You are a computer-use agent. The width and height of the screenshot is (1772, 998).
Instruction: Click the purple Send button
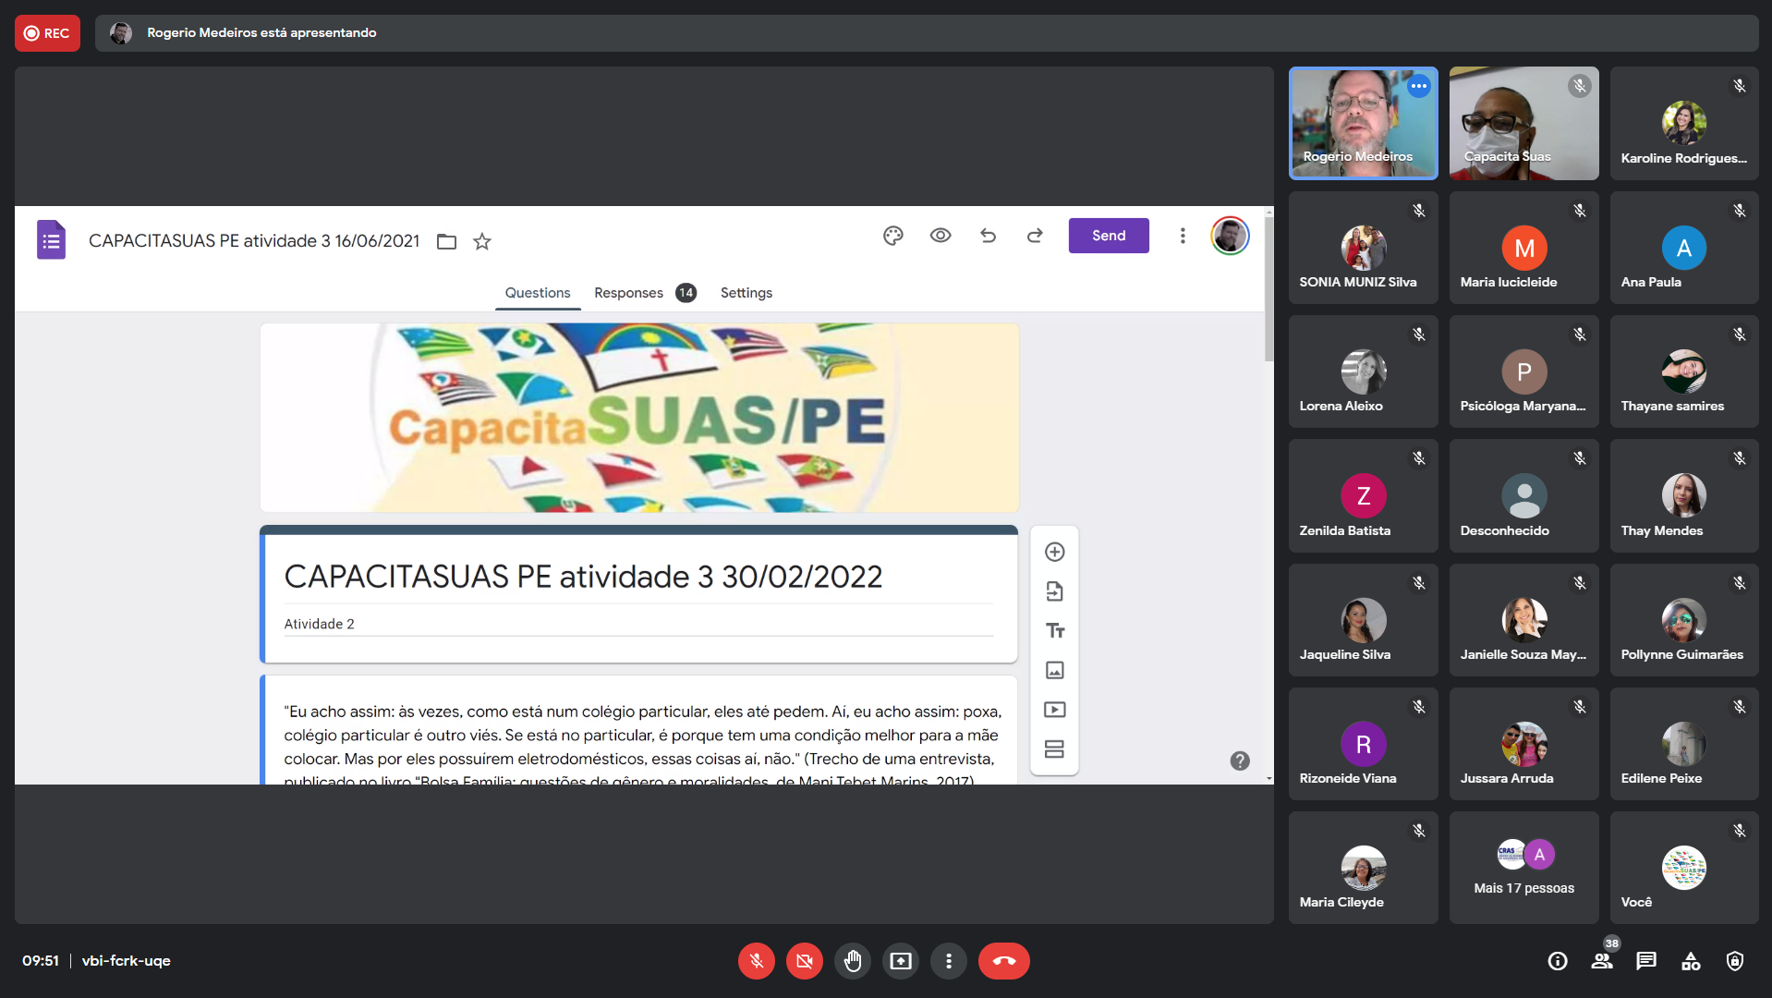[1108, 236]
